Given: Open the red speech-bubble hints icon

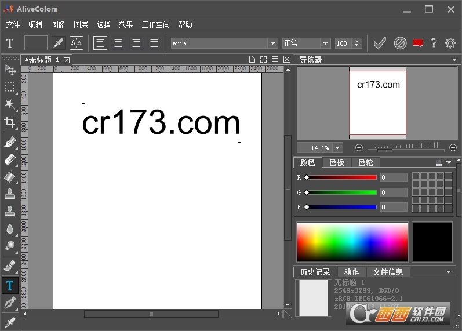Looking at the screenshot, I should [x=418, y=43].
